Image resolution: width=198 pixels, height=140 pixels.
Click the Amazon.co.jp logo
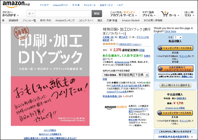(16, 4)
